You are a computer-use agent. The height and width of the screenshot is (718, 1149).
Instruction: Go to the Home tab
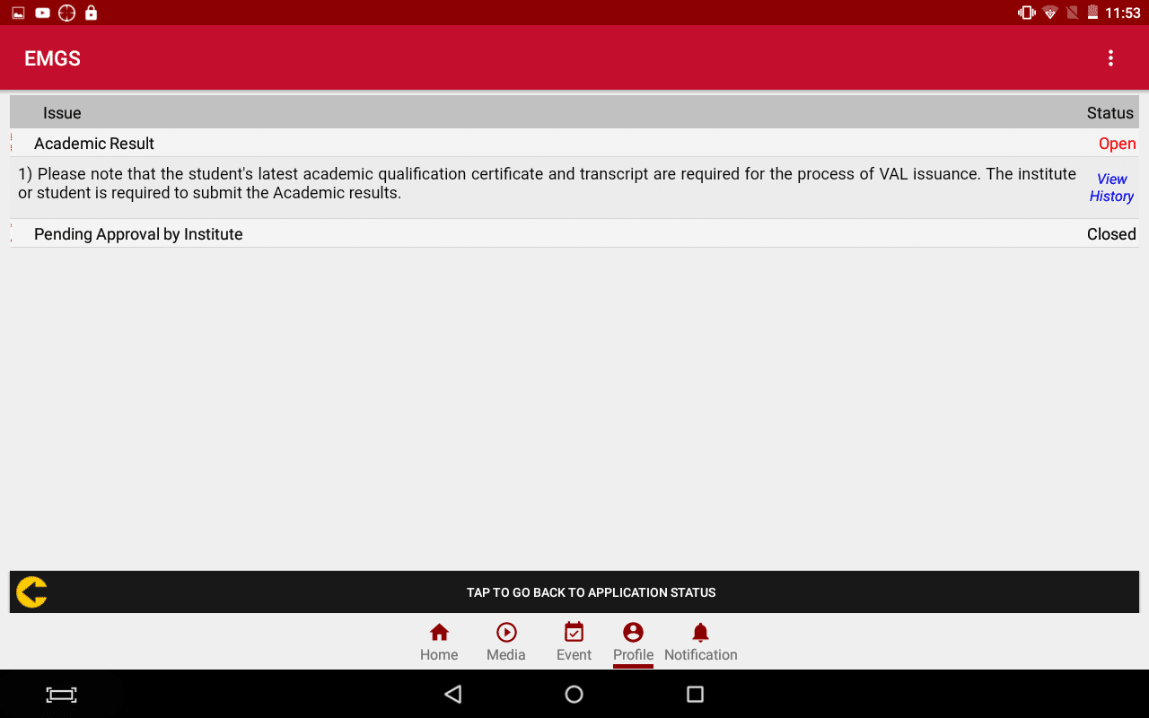point(439,642)
